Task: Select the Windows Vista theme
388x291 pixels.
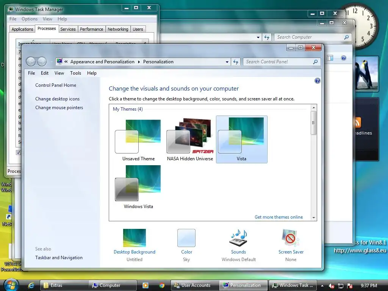Action: (x=138, y=187)
